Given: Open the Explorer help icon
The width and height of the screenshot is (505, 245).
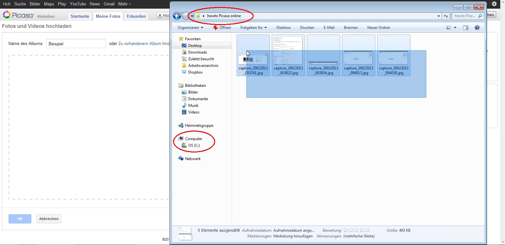Looking at the screenshot, I should (x=477, y=28).
